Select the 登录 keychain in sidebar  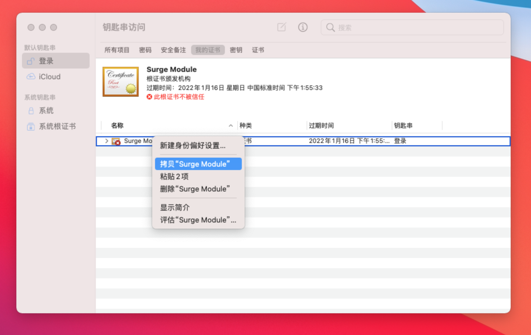tap(56, 61)
